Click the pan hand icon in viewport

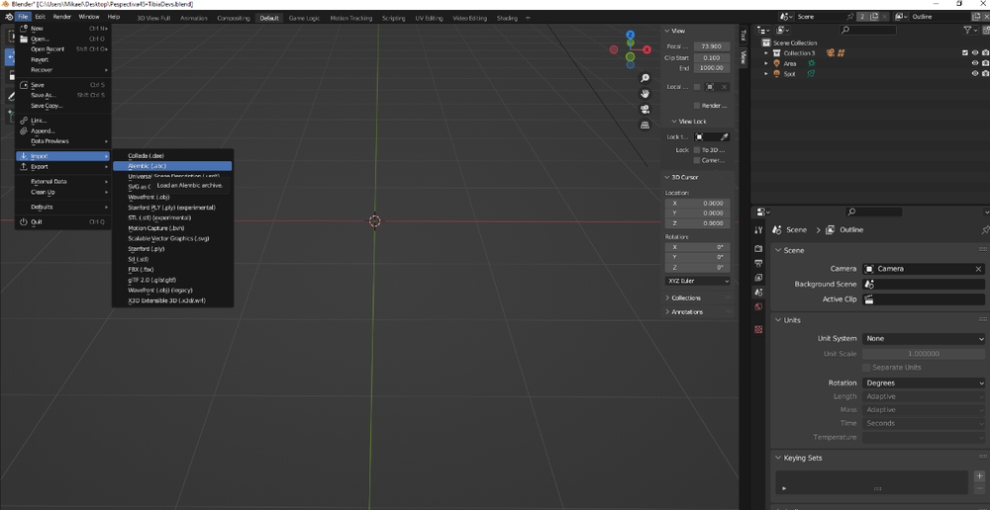point(644,94)
